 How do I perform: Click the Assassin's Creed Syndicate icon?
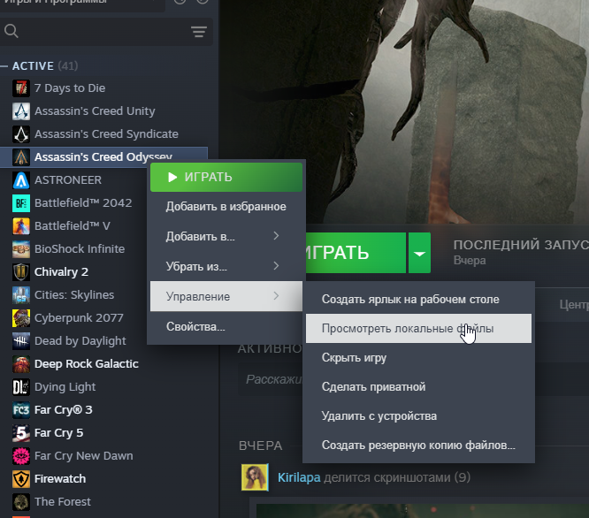21,134
